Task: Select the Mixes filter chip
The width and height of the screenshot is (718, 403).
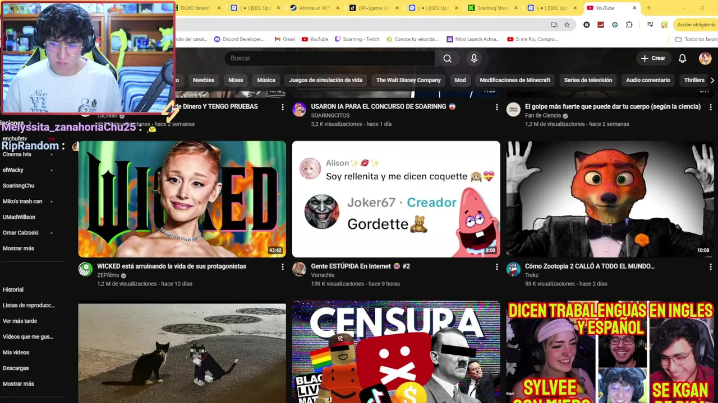Action: 236,80
